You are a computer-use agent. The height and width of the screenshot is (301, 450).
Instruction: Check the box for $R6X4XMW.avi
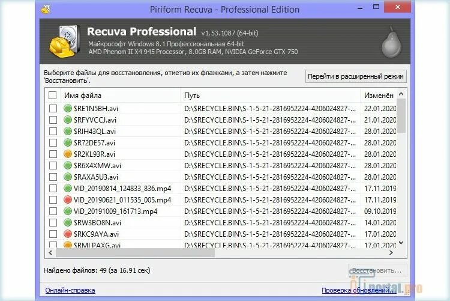point(53,166)
